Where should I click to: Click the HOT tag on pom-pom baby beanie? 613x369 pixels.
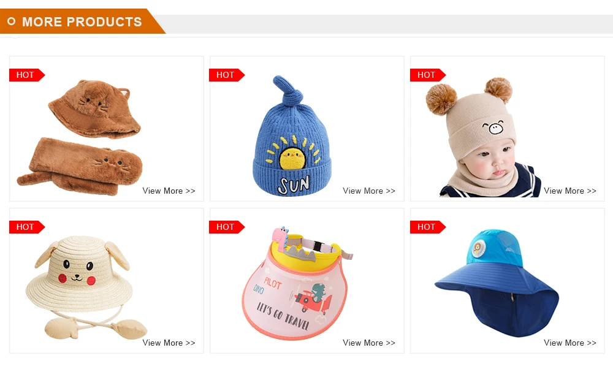pyautogui.click(x=428, y=75)
